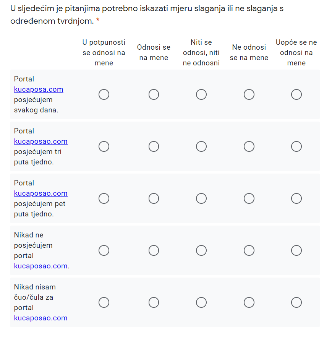Image resolution: width=332 pixels, height=346 pixels.
Task: Choose the neutral option for visiting every day
Action: click(x=201, y=94)
